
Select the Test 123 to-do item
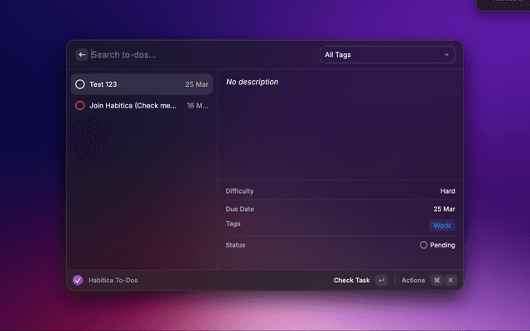coord(141,84)
